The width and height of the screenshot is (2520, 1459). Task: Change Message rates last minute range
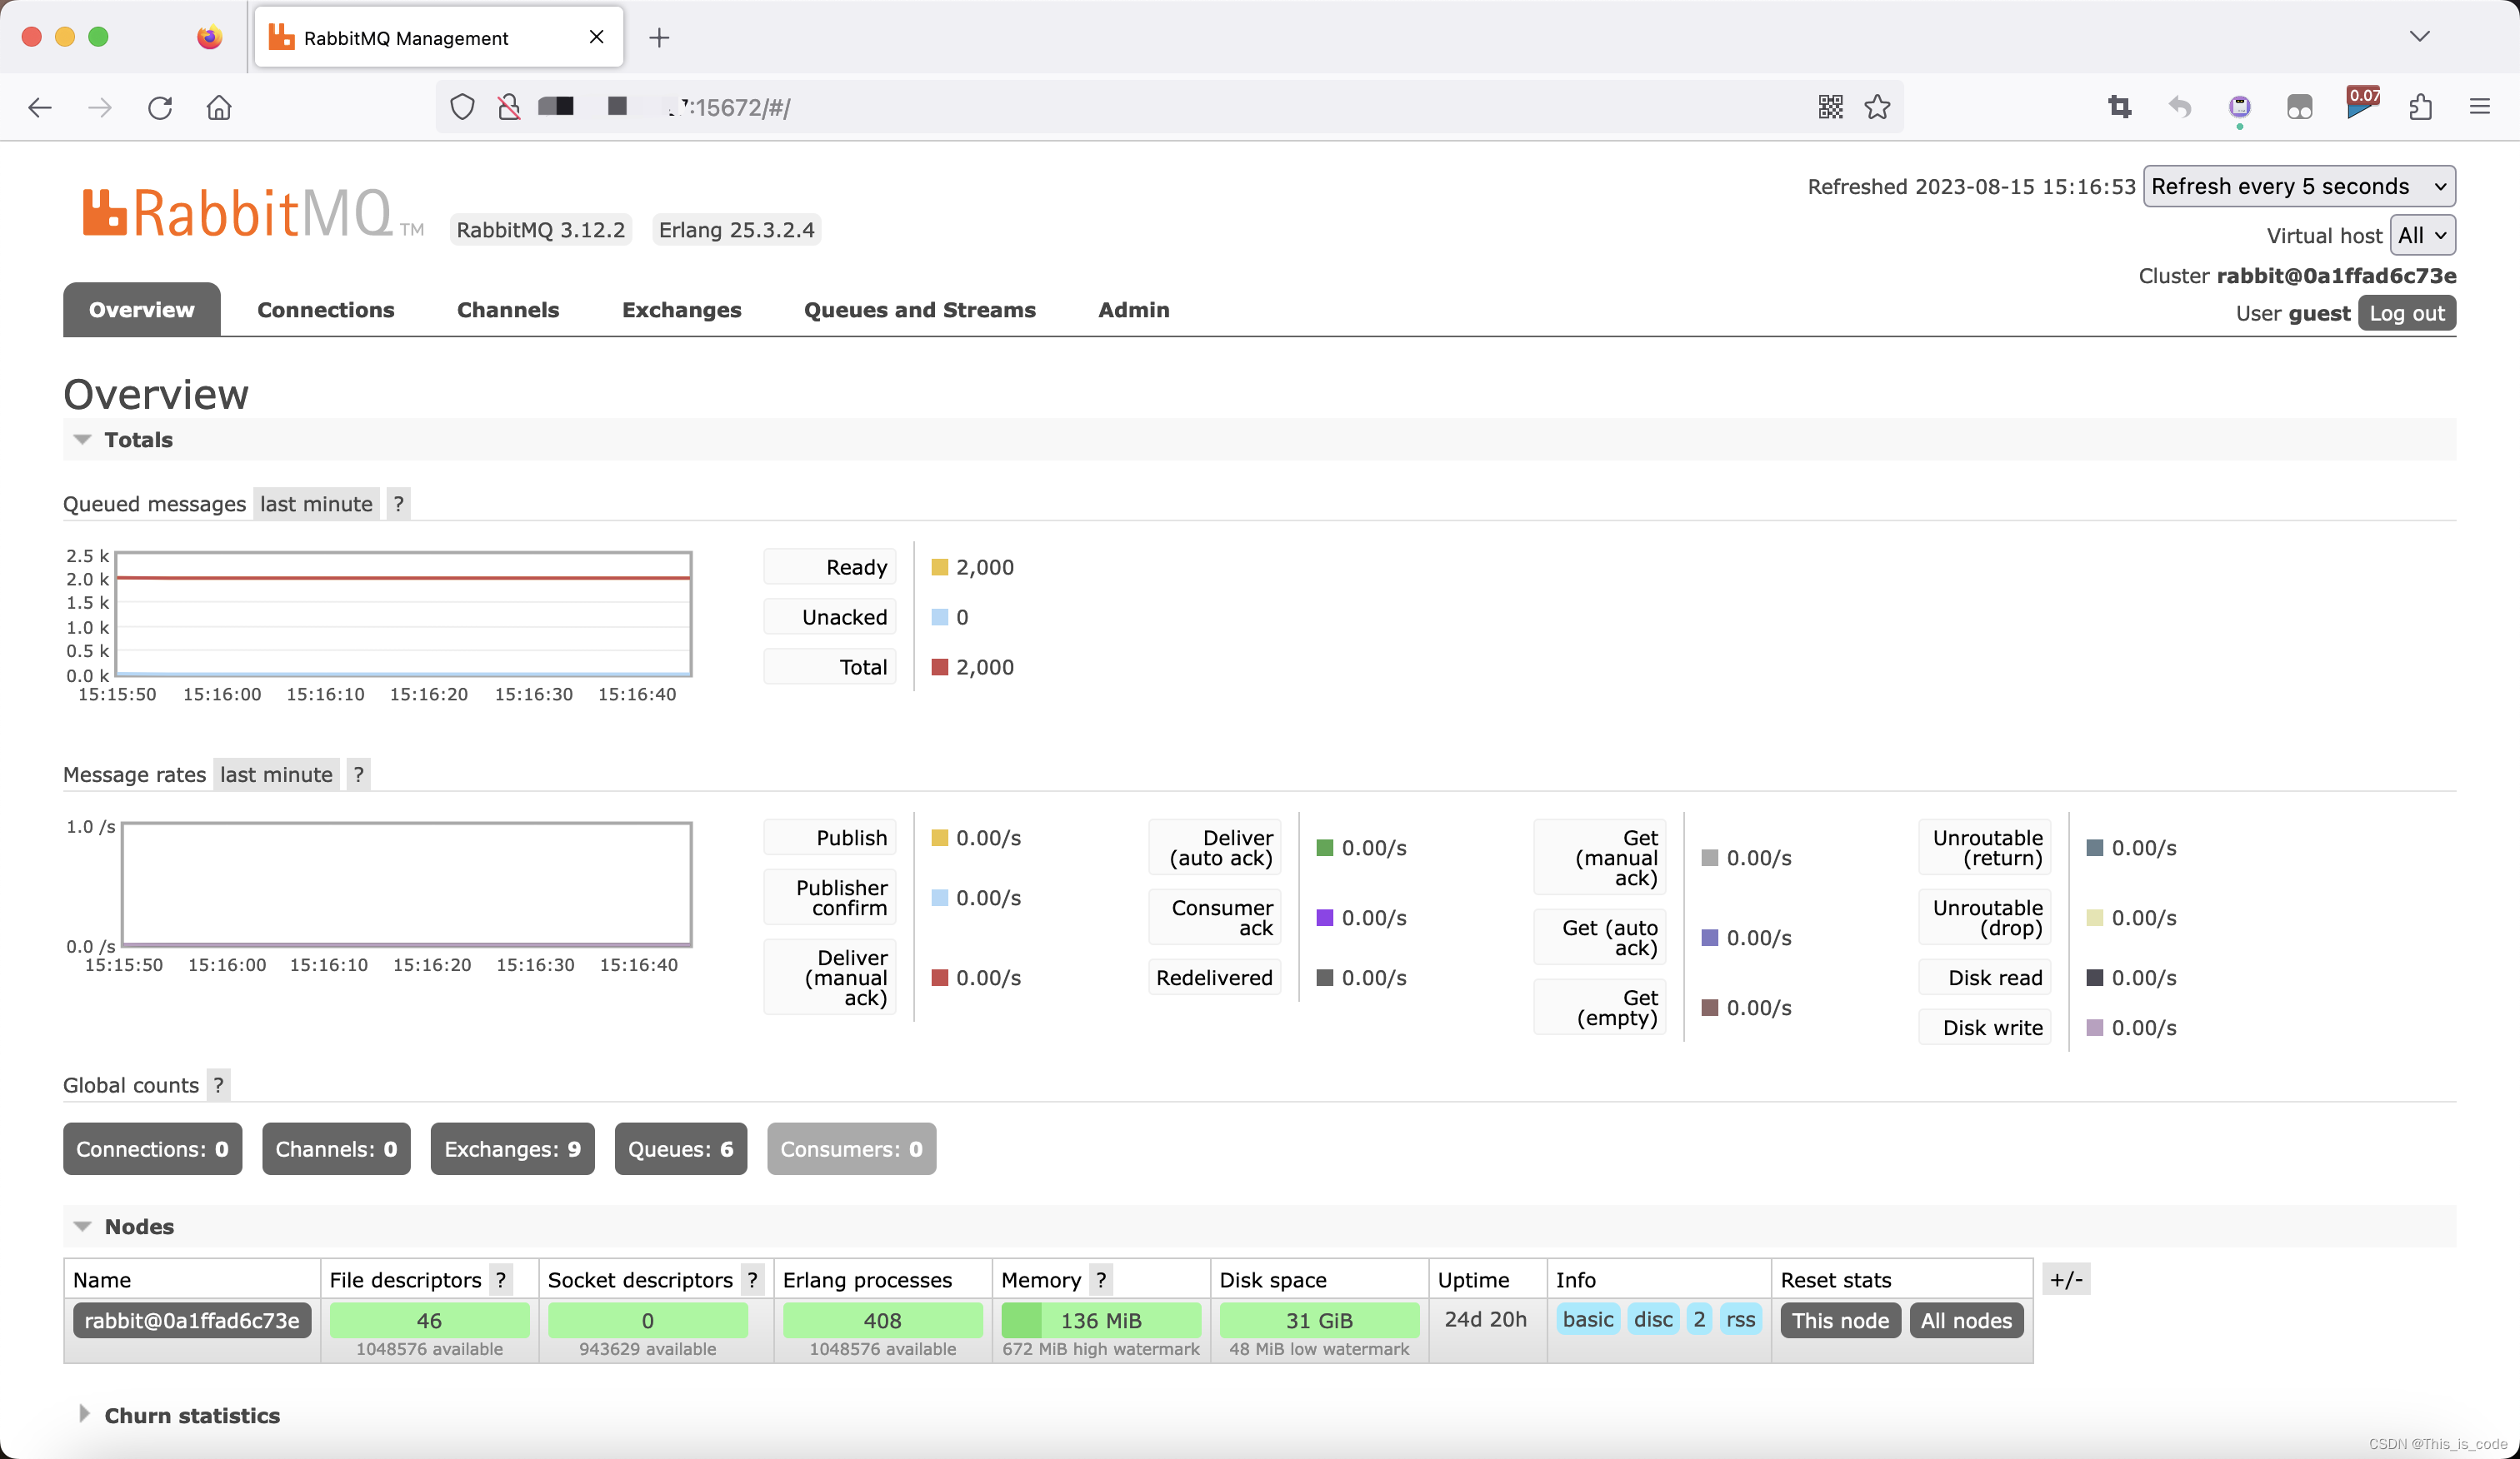click(276, 774)
